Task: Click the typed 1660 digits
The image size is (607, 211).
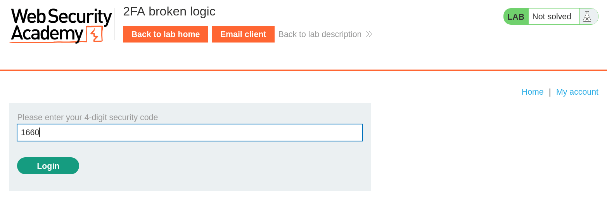Action: point(30,133)
